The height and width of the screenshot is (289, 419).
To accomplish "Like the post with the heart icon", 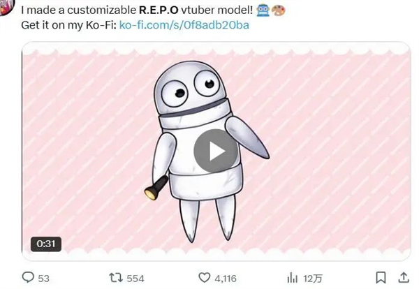I will tap(205, 278).
